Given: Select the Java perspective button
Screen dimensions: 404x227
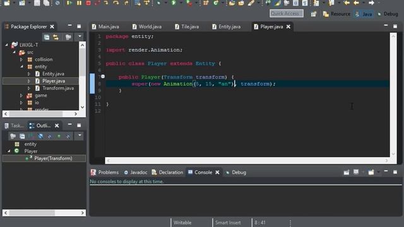Looking at the screenshot, I should pyautogui.click(x=364, y=14).
